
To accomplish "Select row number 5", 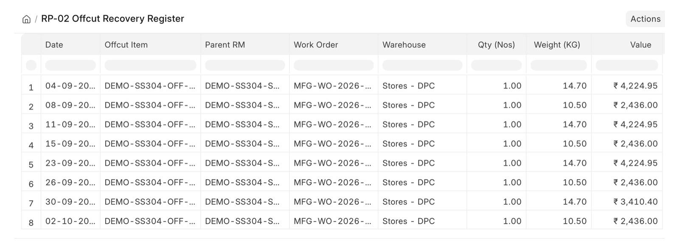I will [x=31, y=164].
